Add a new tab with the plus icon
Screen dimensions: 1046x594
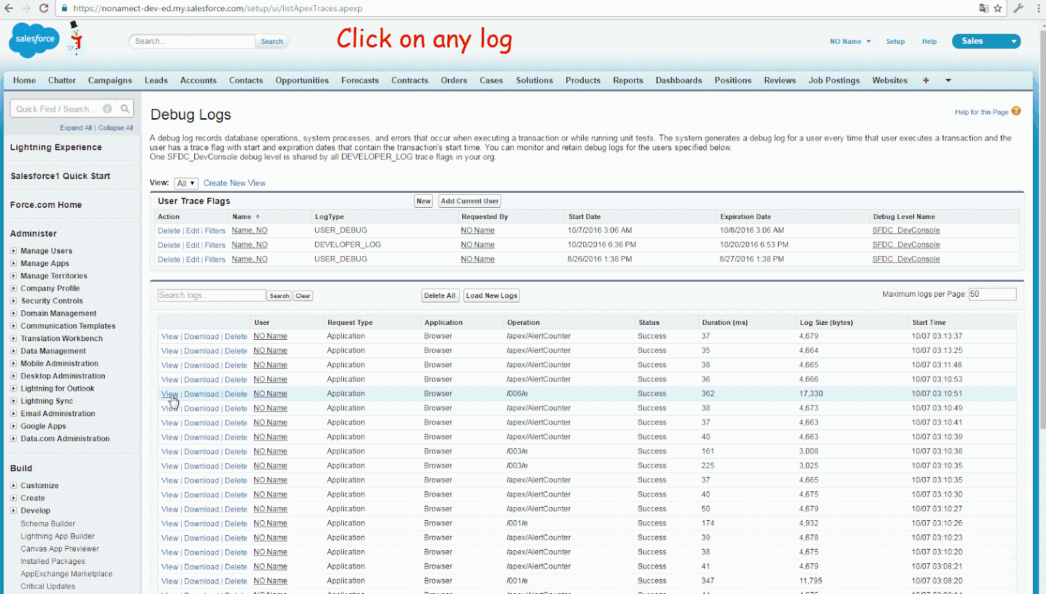pos(926,80)
